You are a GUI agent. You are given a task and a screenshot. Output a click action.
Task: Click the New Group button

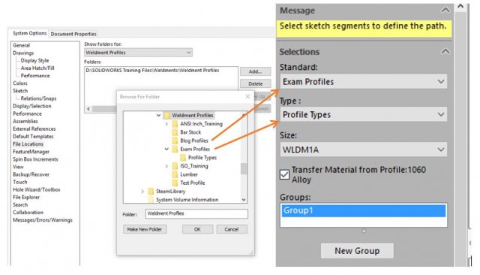(357, 251)
